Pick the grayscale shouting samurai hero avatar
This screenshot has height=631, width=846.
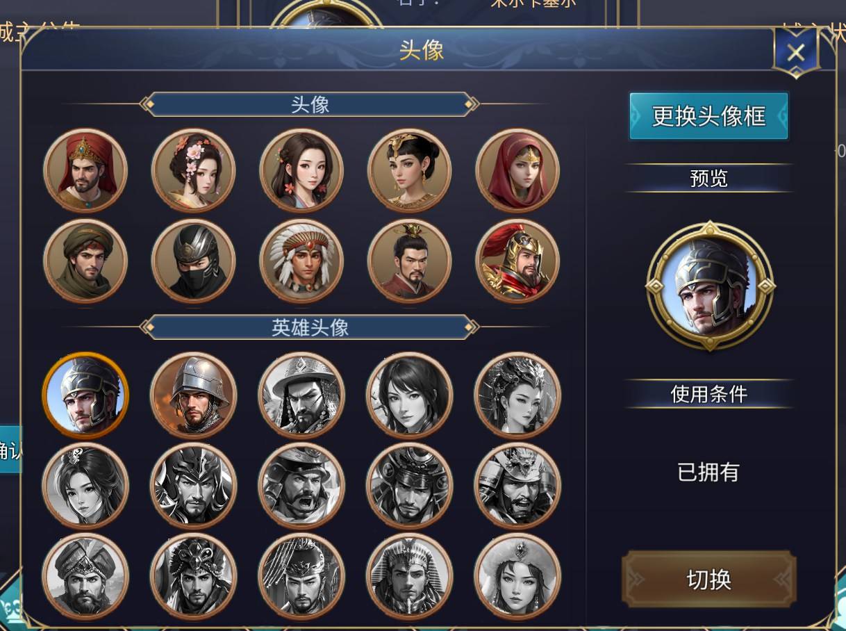click(301, 485)
